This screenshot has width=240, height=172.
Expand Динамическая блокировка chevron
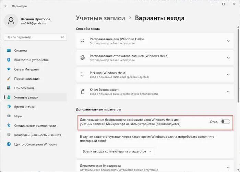tap(228, 168)
